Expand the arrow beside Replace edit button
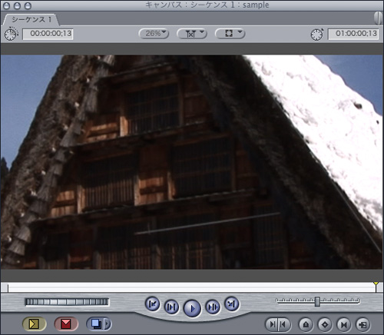The height and width of the screenshot is (335, 384). (x=108, y=324)
